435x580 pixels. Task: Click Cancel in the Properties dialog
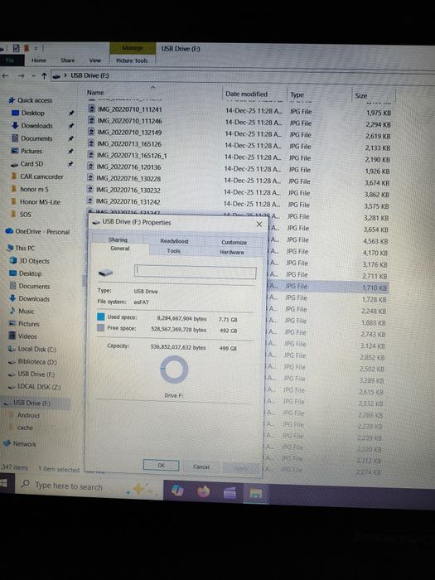coord(201,466)
